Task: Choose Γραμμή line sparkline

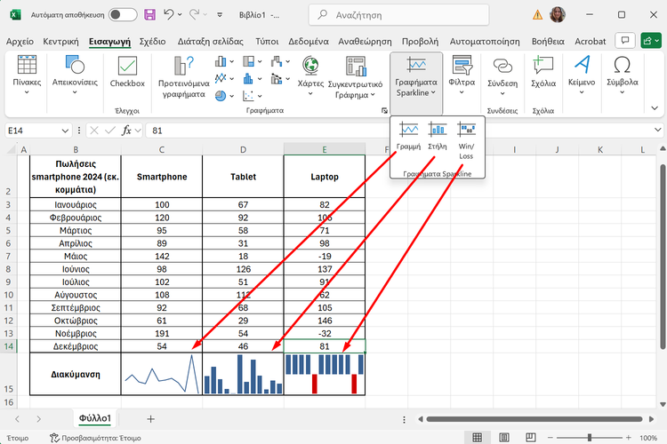Action: click(x=408, y=136)
